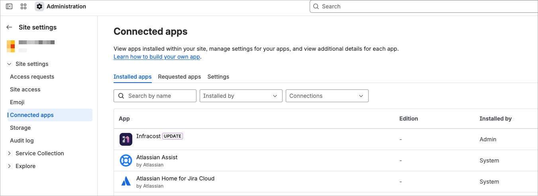Switch to the Installed apps tab
The height and width of the screenshot is (196, 538).
click(x=133, y=77)
